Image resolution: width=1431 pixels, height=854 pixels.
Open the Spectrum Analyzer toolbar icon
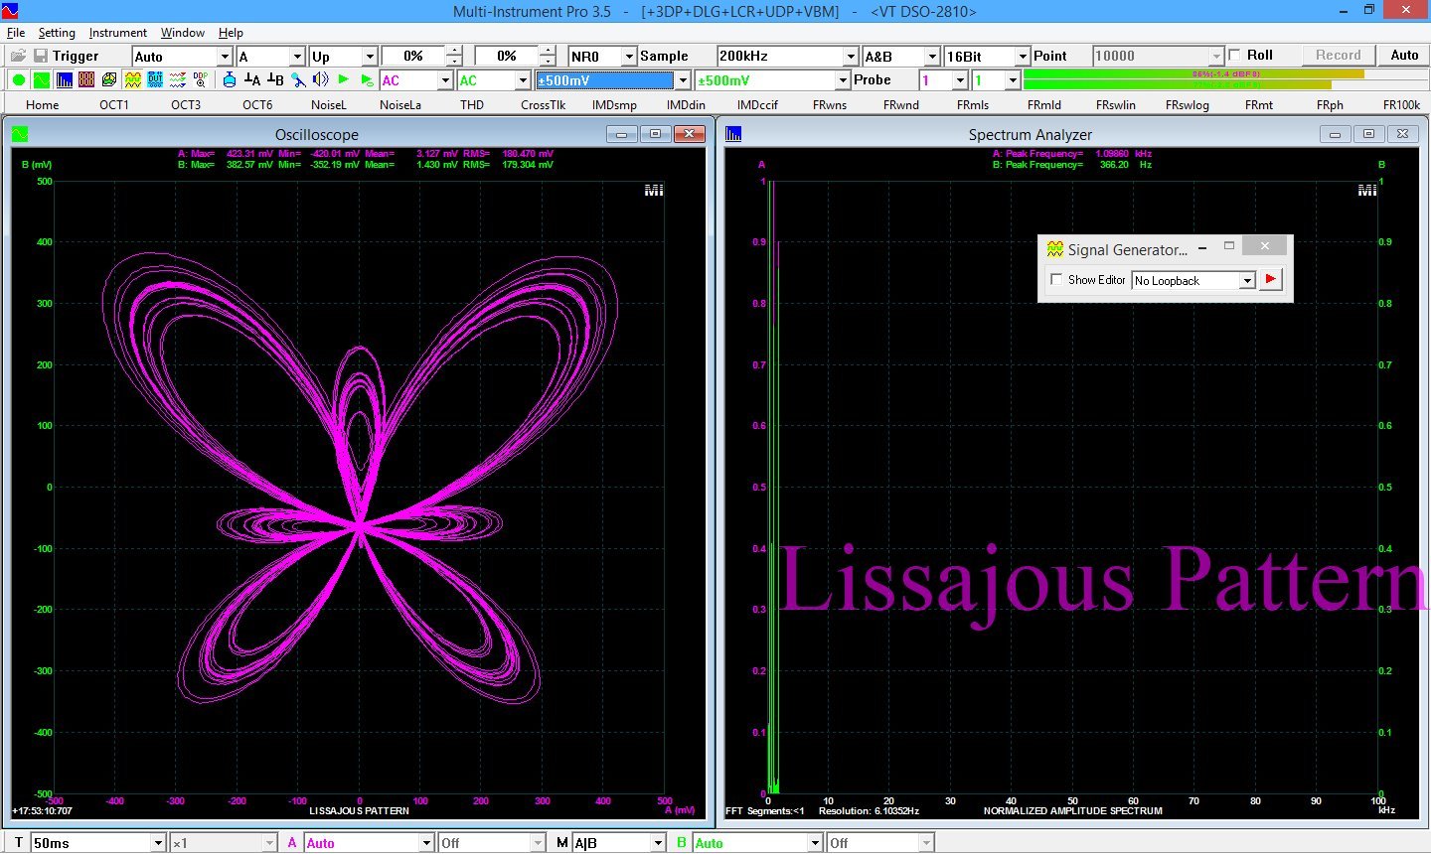(x=65, y=80)
